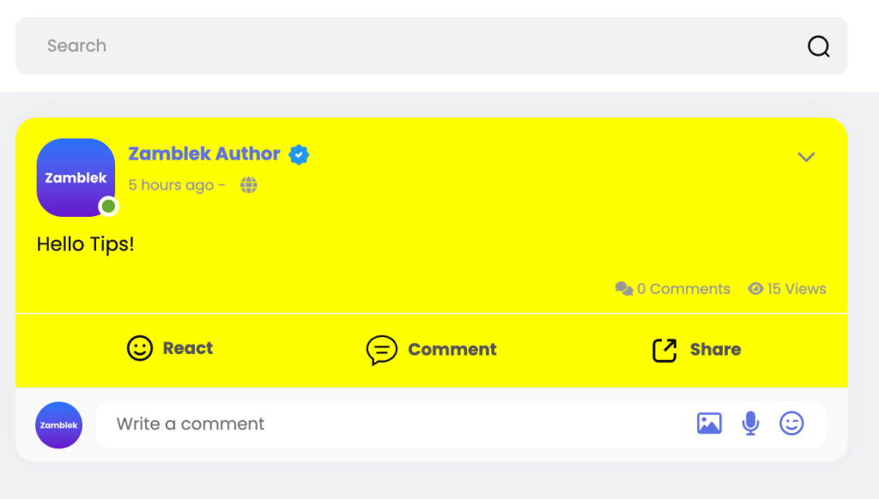This screenshot has width=879, height=499.
Task: Open the Zamblek Author profile picture
Action: click(76, 177)
